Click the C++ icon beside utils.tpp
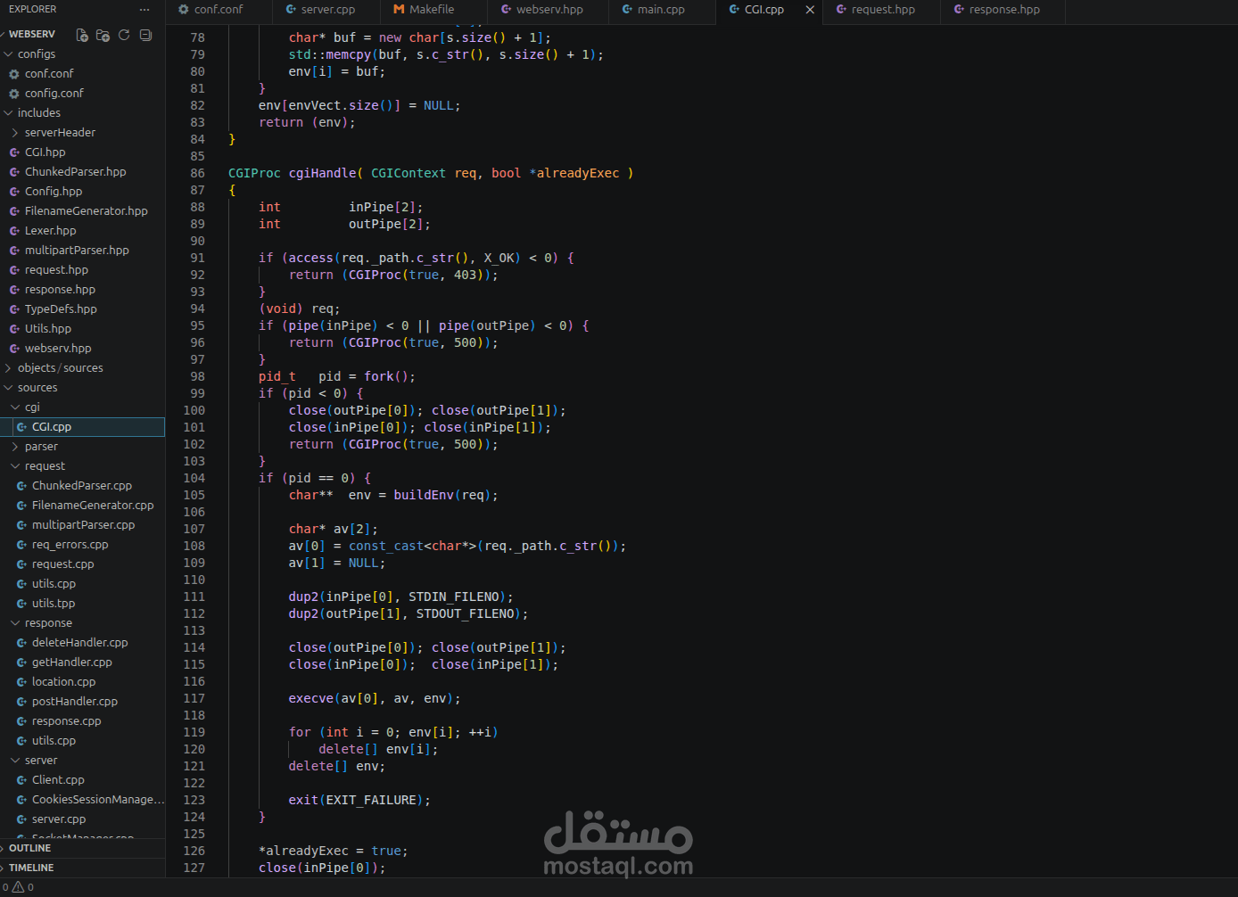1238x897 pixels. (x=21, y=604)
